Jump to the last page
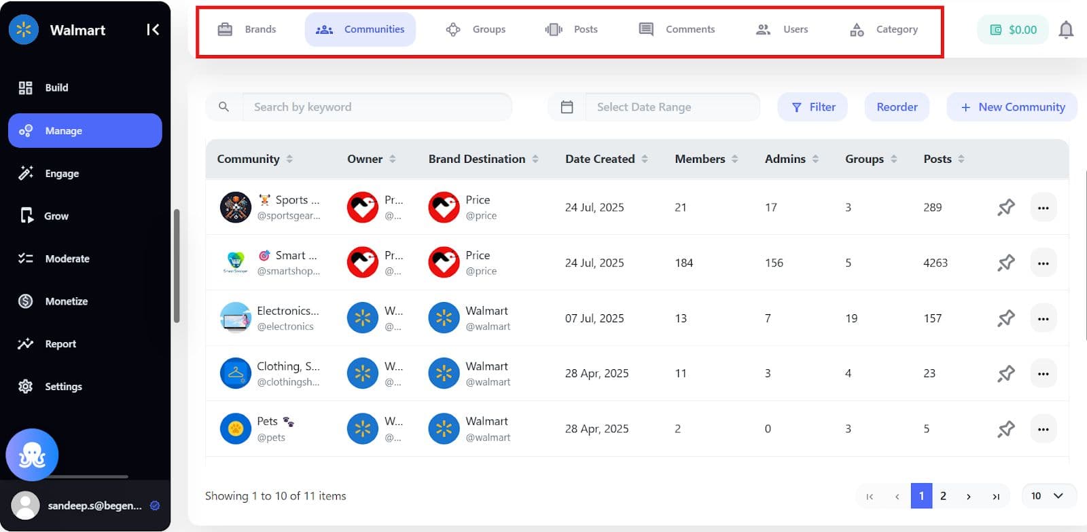Screen dimensions: 1087x532 coord(996,496)
